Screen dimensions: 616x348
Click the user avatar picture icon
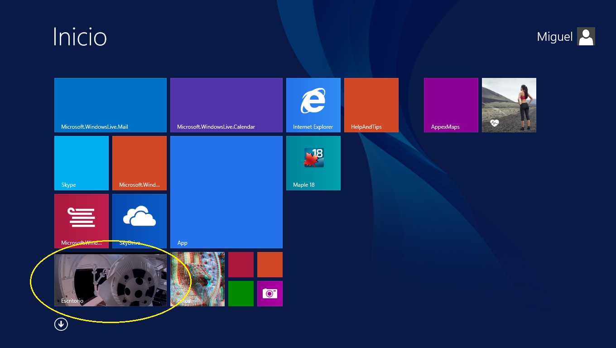(586, 37)
